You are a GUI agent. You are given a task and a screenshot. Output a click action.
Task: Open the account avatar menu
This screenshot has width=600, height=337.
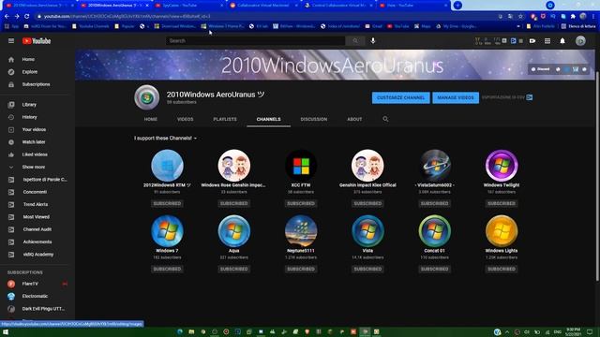point(580,41)
